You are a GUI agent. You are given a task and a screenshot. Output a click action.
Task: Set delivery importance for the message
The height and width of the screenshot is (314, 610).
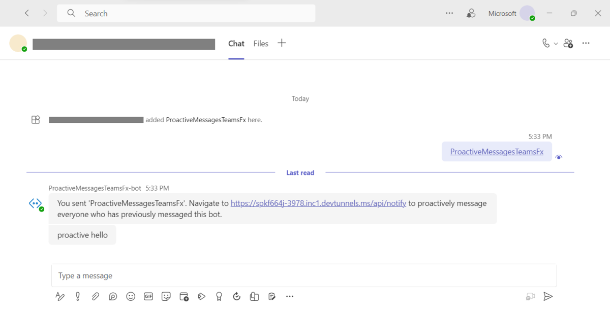(77, 296)
